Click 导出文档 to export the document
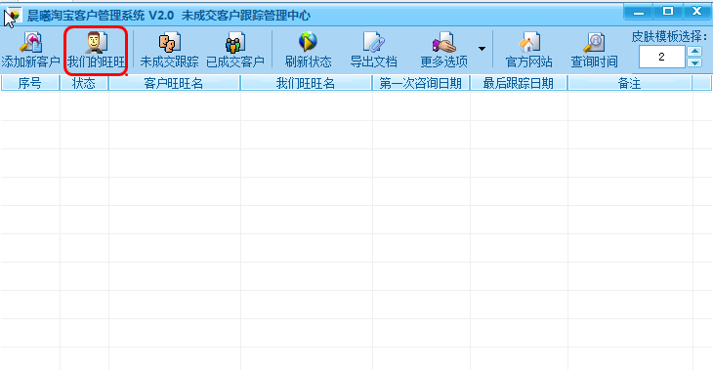The image size is (713, 370). click(373, 50)
